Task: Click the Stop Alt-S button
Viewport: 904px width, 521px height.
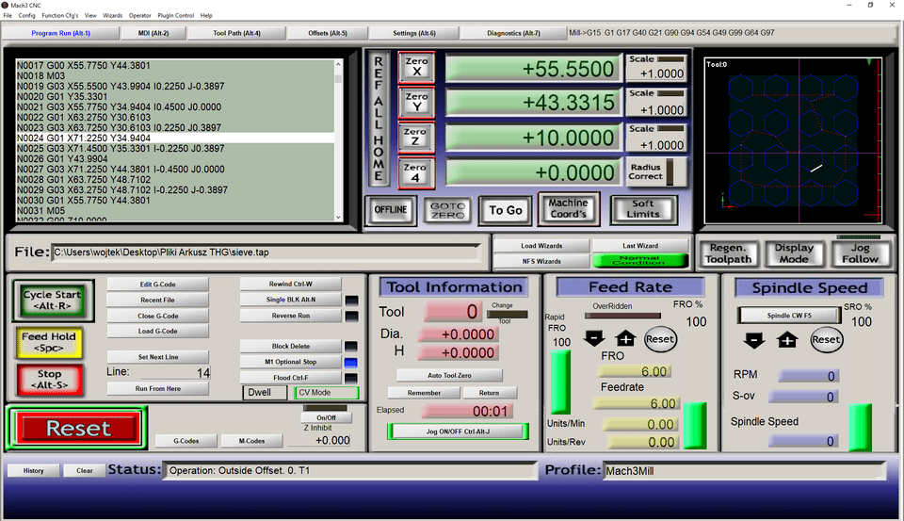Action: [49, 379]
